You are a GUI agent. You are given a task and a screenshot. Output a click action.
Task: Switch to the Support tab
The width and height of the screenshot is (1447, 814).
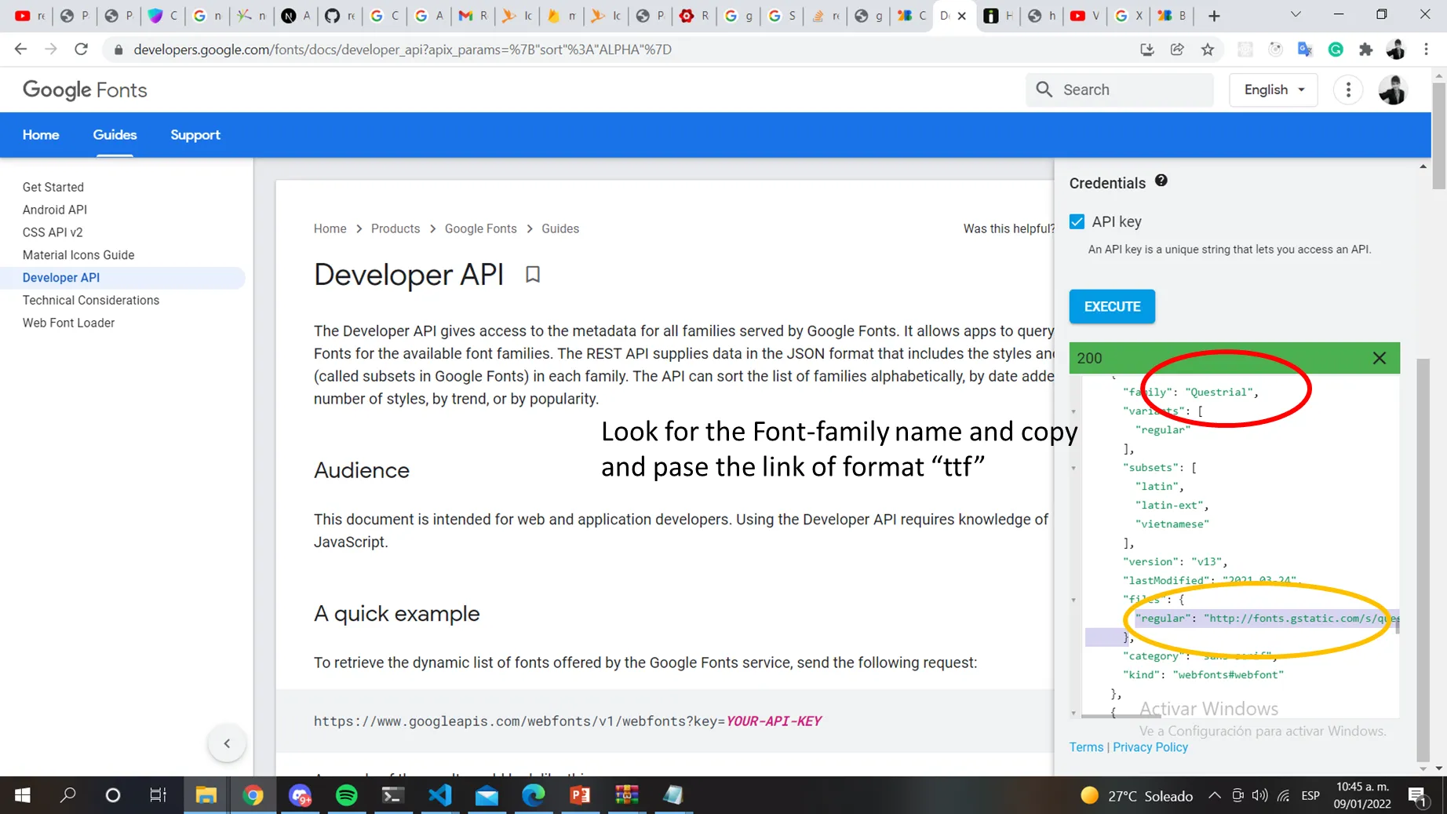(x=195, y=135)
